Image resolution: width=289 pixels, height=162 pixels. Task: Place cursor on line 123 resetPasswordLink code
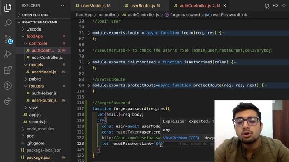tap(133, 144)
